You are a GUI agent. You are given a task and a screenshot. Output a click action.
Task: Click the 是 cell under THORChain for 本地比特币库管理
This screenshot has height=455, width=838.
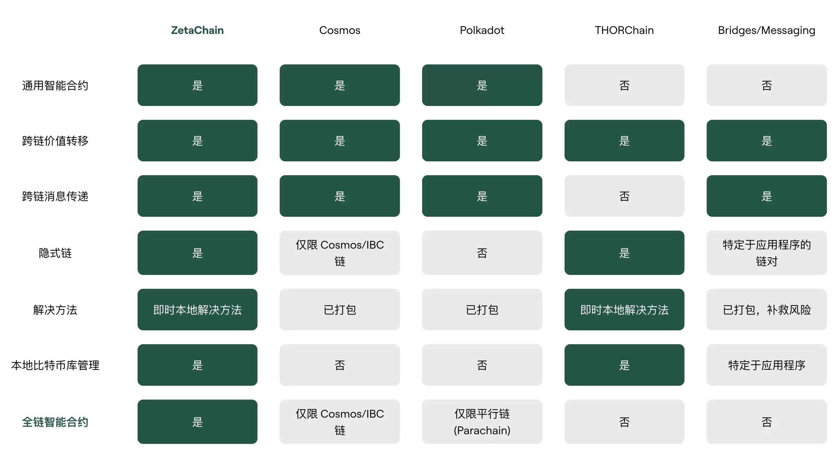tap(624, 365)
